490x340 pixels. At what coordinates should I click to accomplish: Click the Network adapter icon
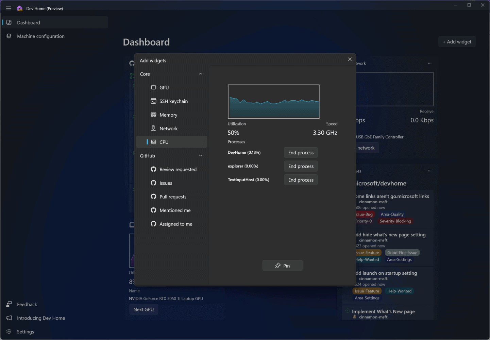pos(153,128)
